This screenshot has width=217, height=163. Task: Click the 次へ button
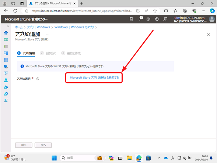[x=43, y=145]
